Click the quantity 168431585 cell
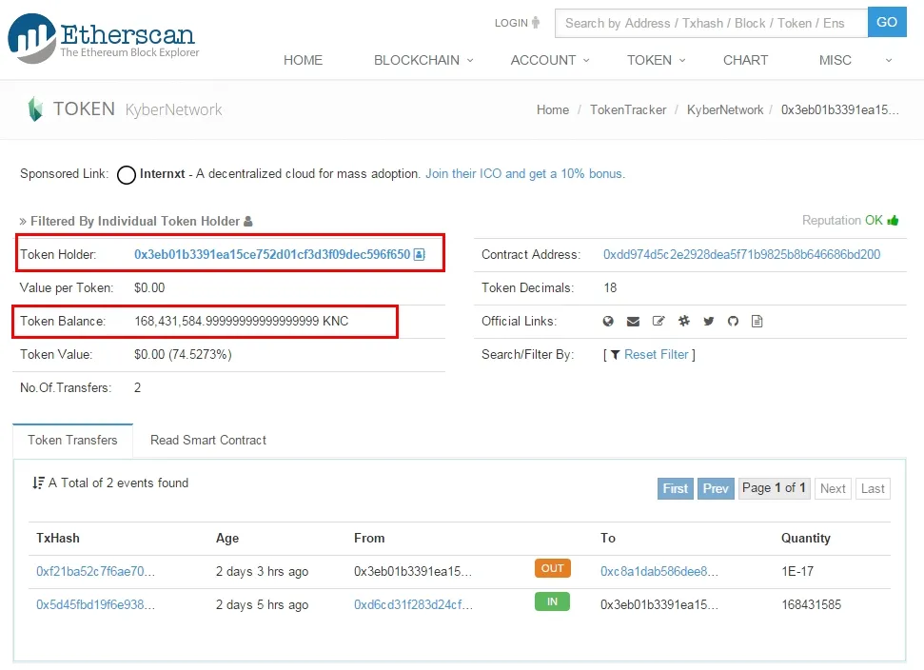This screenshot has width=924, height=670. pyautogui.click(x=812, y=605)
